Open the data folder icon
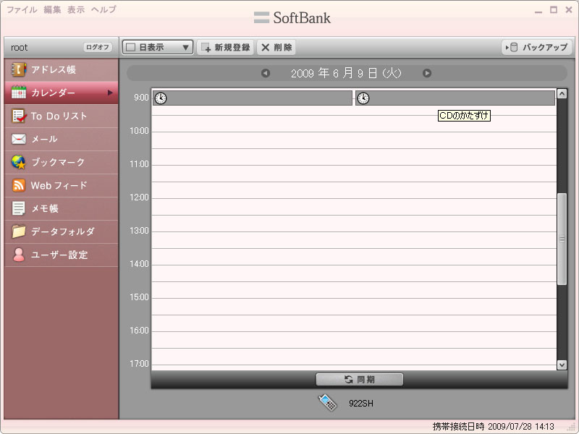Viewport: 579px width, 434px height. click(x=19, y=232)
